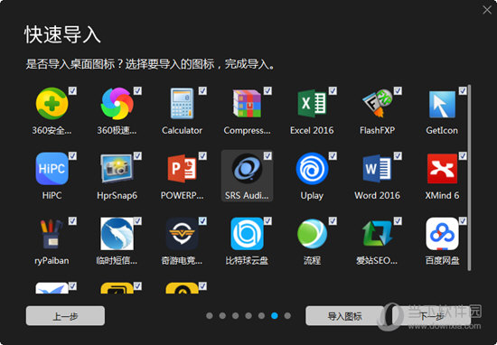Go back with the 上一步 button
This screenshot has height=345, width=497.
coord(65,316)
